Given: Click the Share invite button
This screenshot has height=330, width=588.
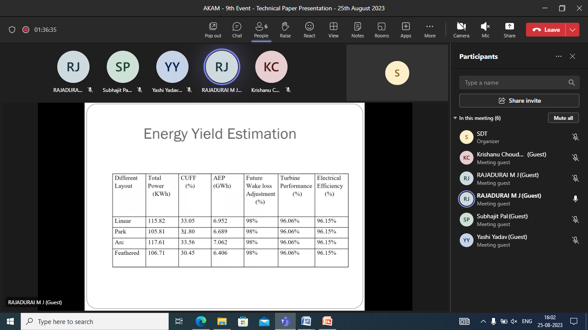Looking at the screenshot, I should (x=519, y=101).
